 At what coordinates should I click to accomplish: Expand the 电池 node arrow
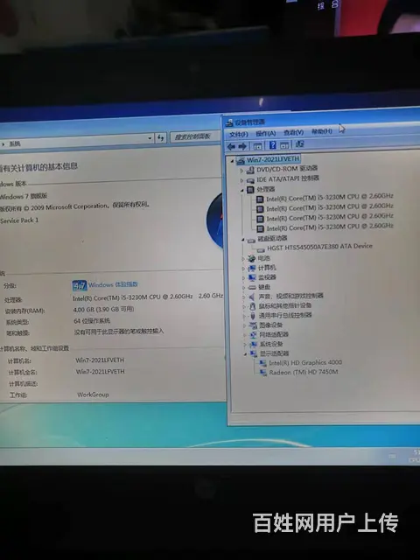tap(243, 259)
